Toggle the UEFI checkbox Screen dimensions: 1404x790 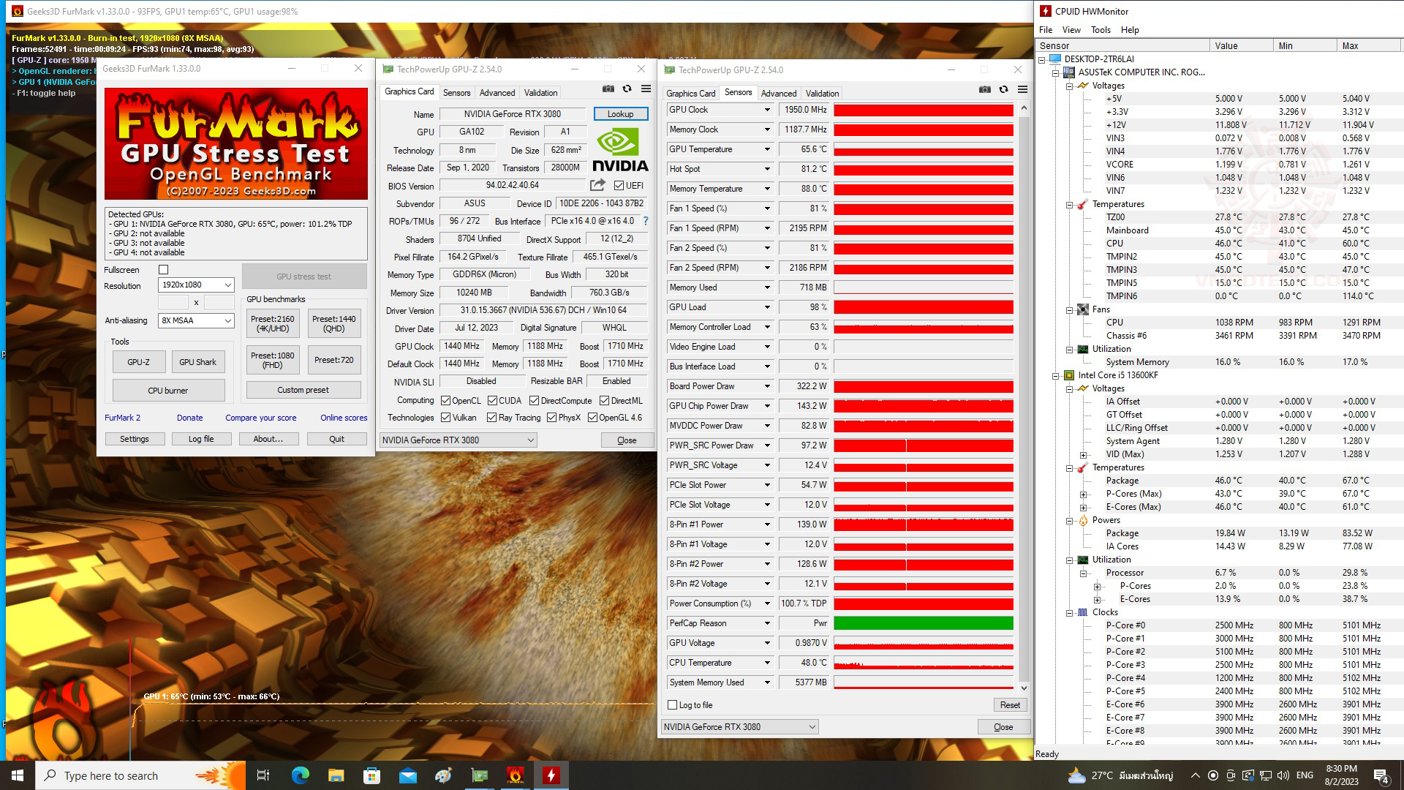coord(619,186)
